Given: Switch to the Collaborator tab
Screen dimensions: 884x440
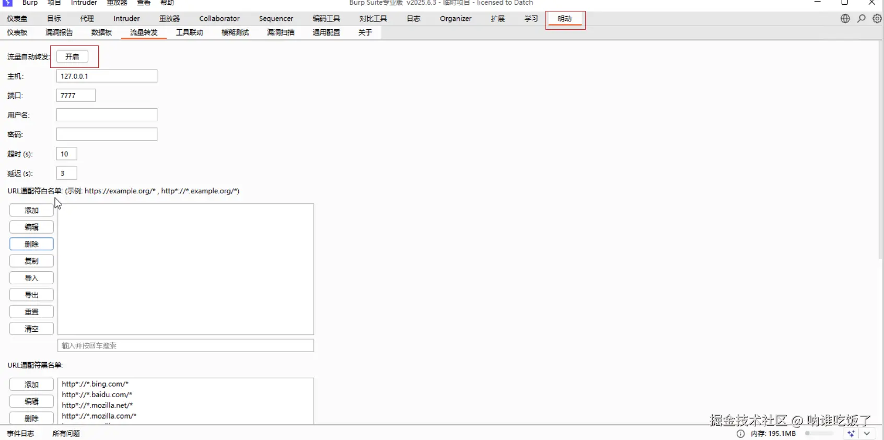Looking at the screenshot, I should coord(219,19).
